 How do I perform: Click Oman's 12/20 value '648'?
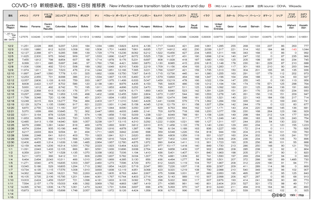tap(270, 108)
